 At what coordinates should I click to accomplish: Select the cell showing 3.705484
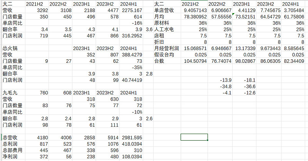(x=294, y=10)
